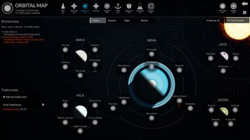Select The Dig station on Anka
The width and height of the screenshot is (250, 140).
coord(65,50)
